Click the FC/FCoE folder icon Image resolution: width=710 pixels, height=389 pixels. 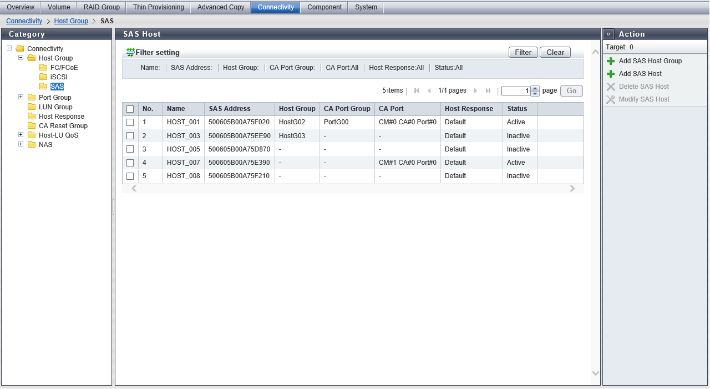tap(43, 68)
